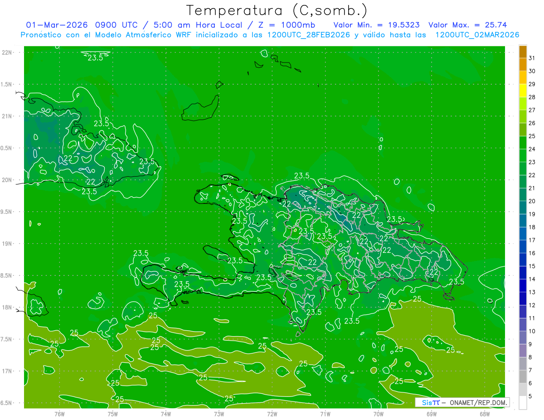Image resolution: width=544 pixels, height=420 pixels.
Task: Click the '18N' latitude axis label
Action: [x=6, y=307]
